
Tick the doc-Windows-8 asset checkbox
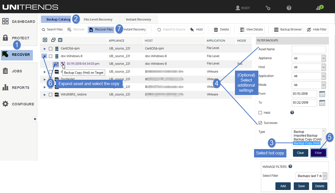tap(51, 56)
